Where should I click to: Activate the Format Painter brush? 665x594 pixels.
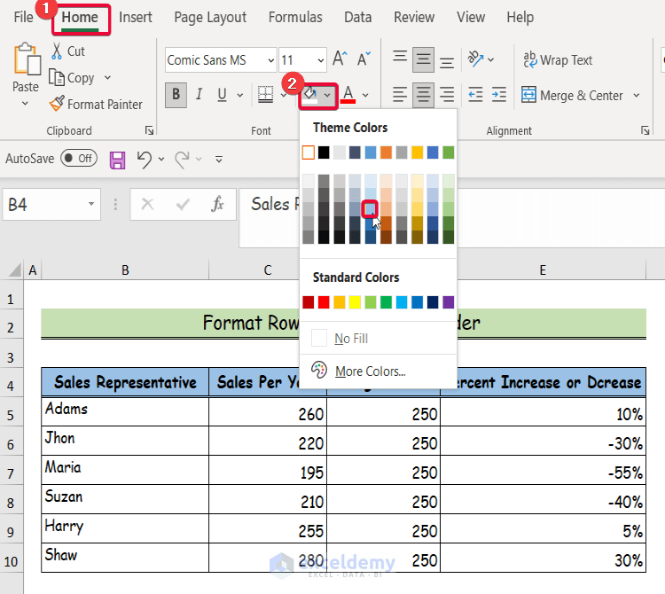(x=57, y=104)
